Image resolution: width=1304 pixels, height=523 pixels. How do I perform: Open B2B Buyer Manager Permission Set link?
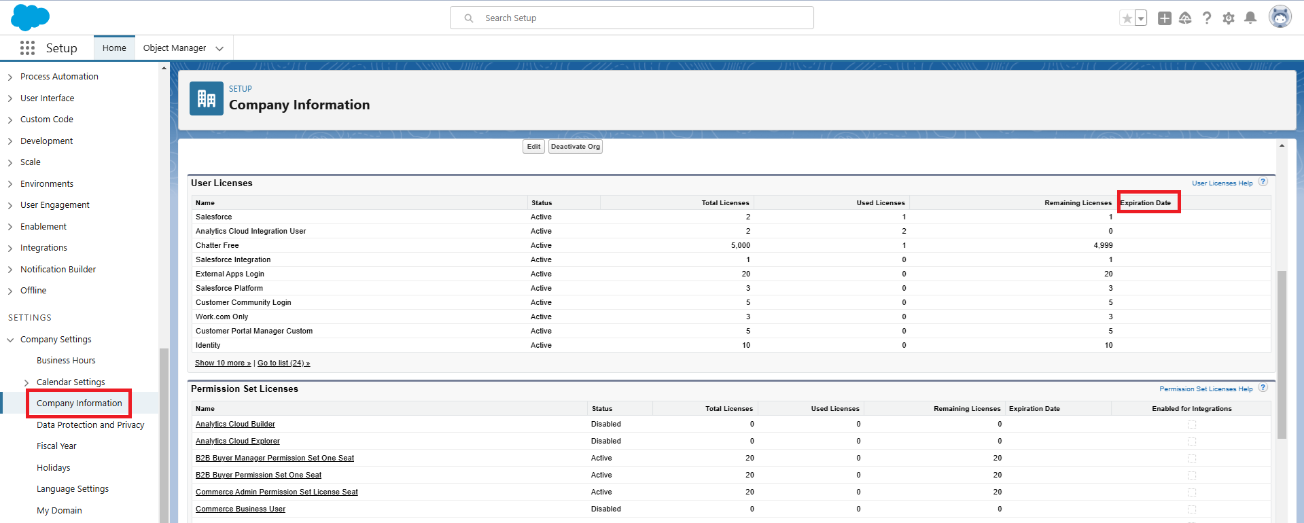tap(275, 458)
